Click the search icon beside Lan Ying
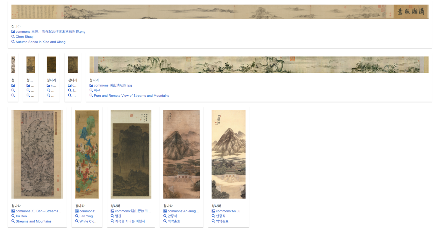This screenshot has height=228, width=434. point(77,216)
